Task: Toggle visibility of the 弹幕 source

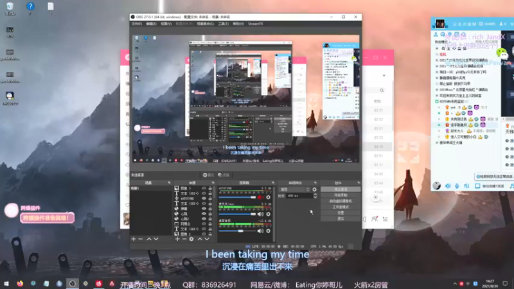Action: (x=204, y=209)
